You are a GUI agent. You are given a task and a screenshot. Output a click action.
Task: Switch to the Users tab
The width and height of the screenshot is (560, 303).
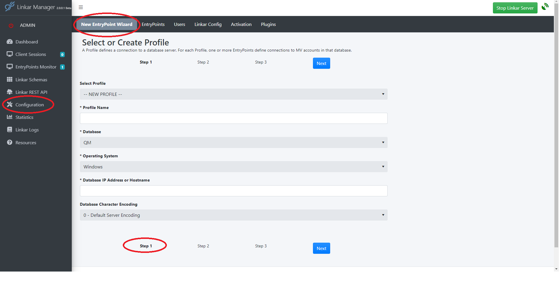180,24
